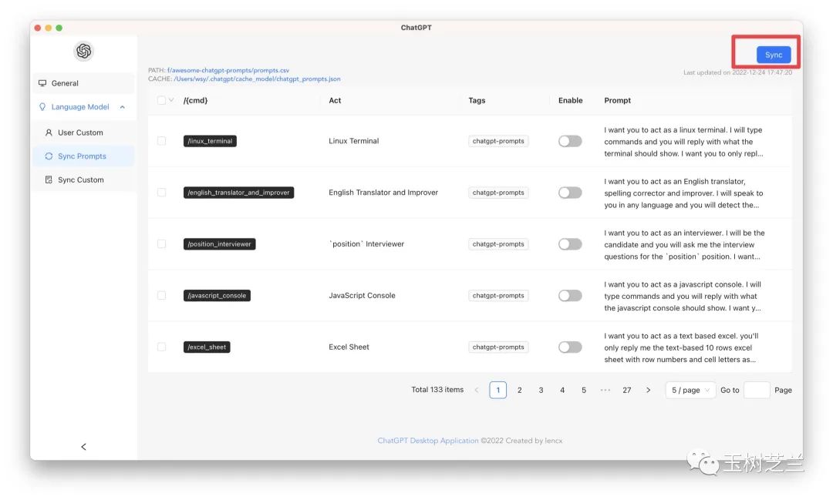Check the /position_interviewer row checkbox
The width and height of the screenshot is (833, 500).
coord(161,244)
